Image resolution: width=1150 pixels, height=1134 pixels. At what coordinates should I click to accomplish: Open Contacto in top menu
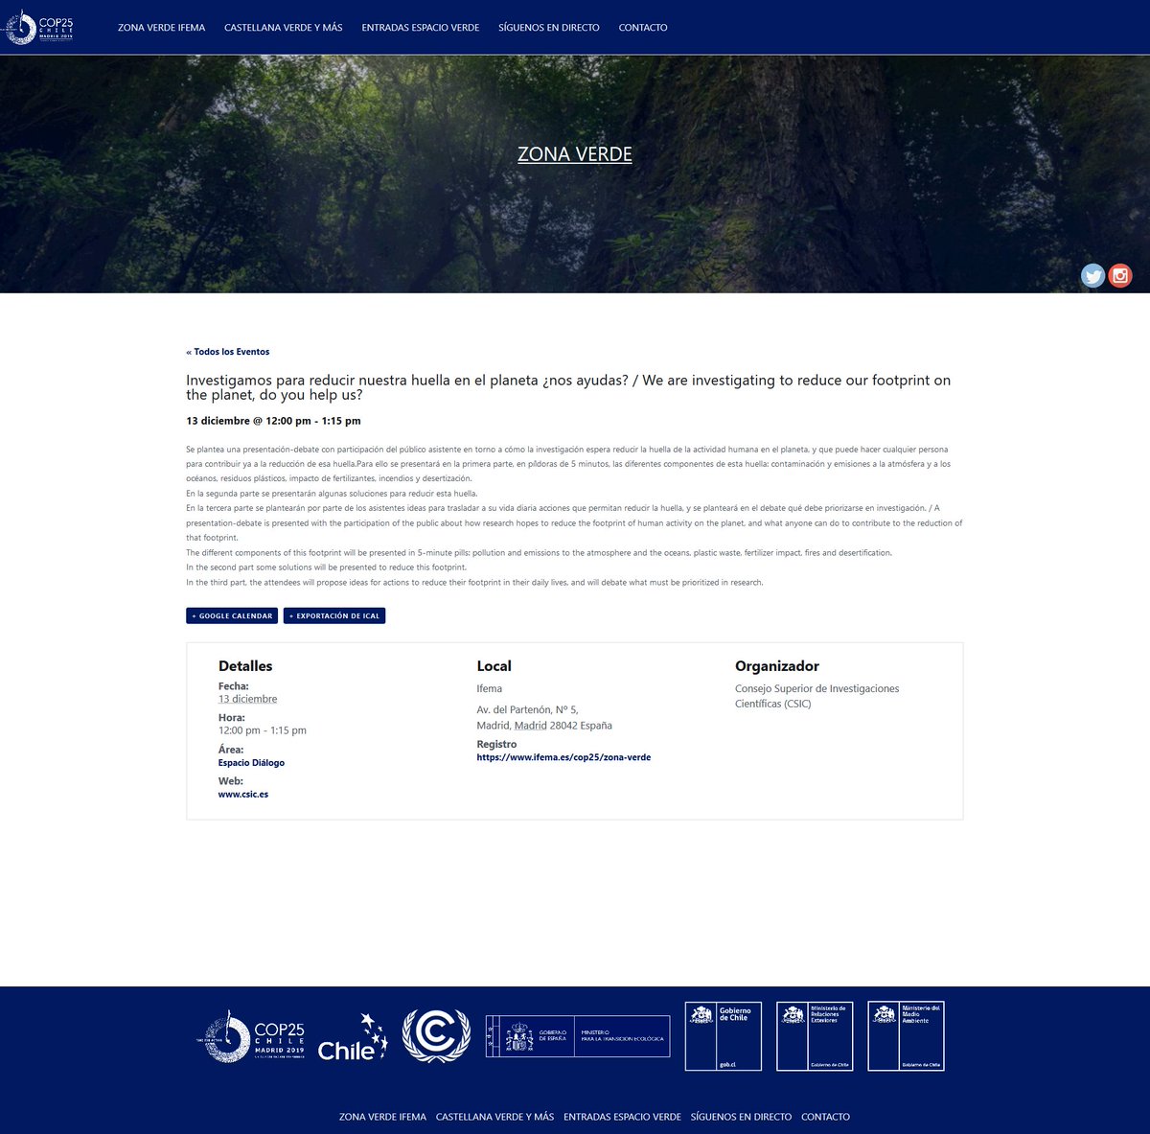[643, 28]
